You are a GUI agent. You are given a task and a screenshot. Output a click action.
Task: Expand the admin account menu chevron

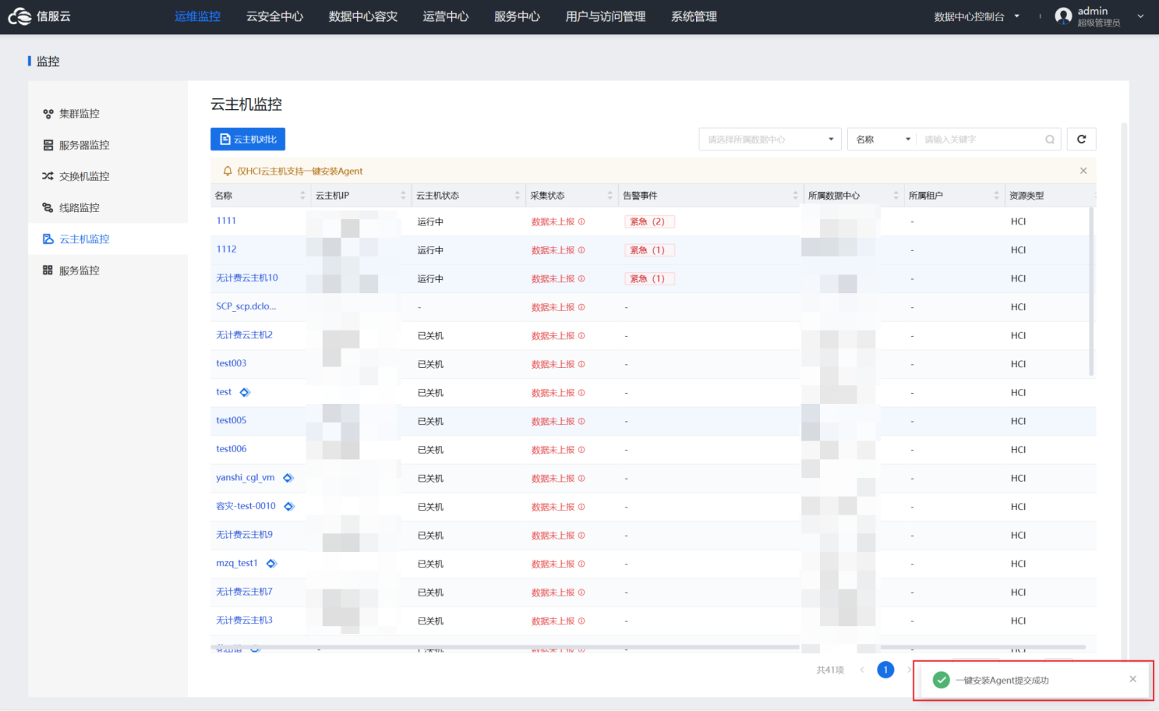1140,16
